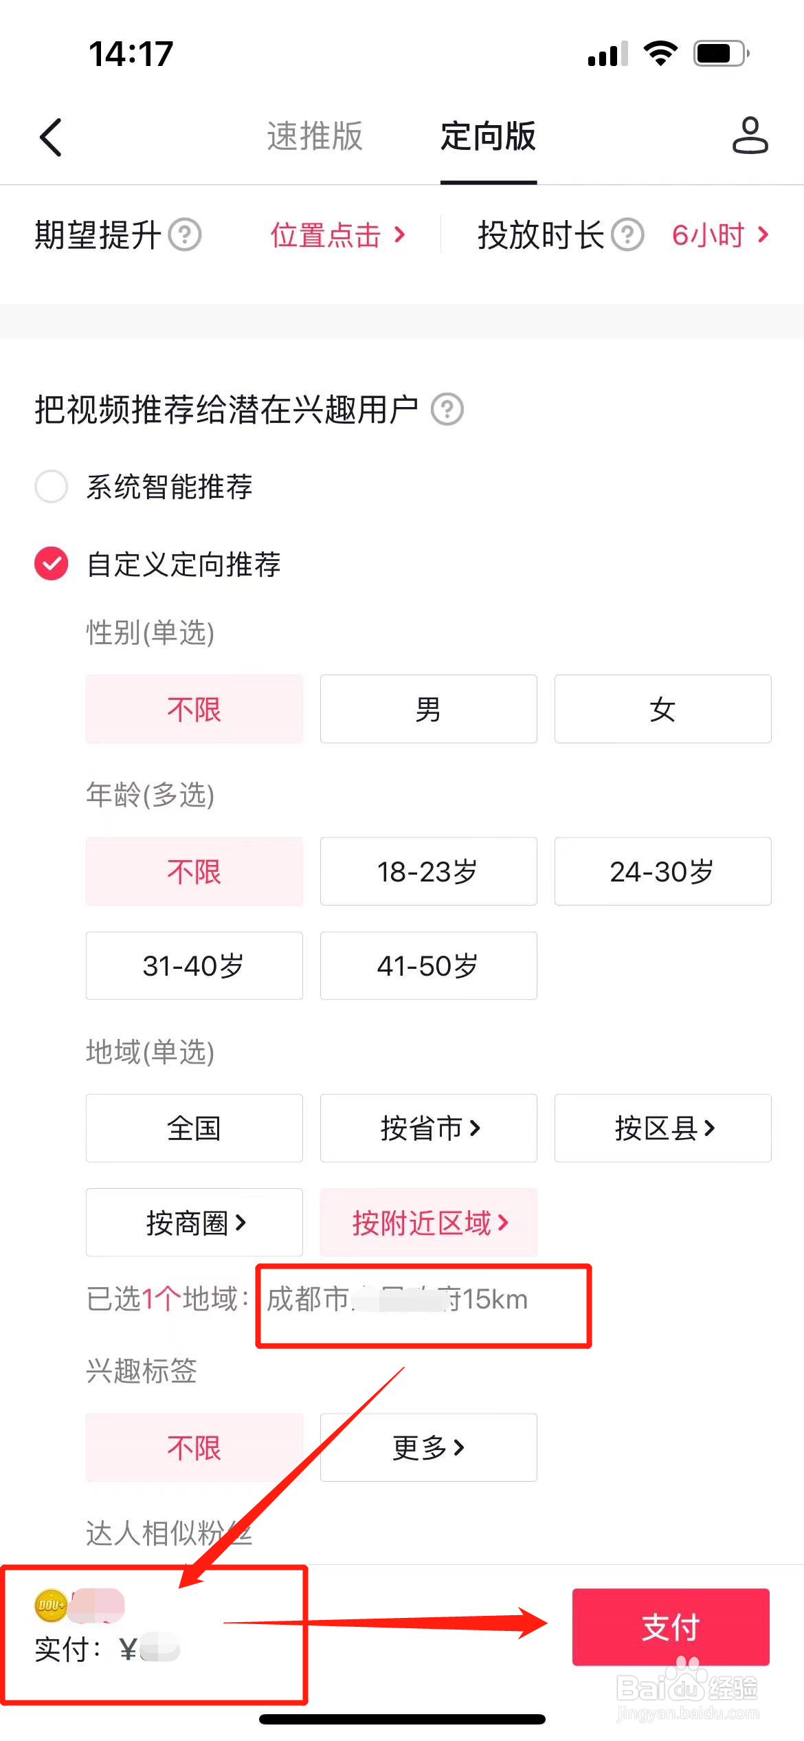Image resolution: width=804 pixels, height=1741 pixels.
Task: Tap the back arrow icon
Action: tap(51, 138)
